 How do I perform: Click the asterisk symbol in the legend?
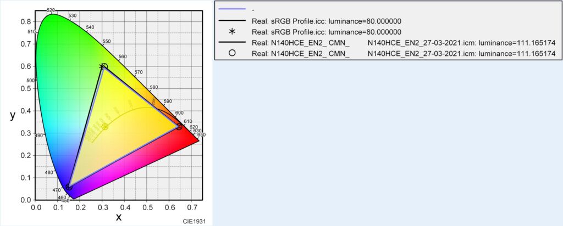click(x=232, y=31)
